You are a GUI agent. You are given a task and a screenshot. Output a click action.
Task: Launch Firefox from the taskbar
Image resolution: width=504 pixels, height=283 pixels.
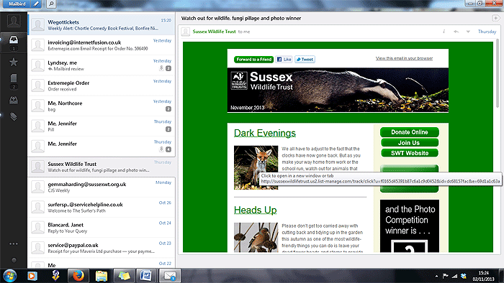(78, 276)
